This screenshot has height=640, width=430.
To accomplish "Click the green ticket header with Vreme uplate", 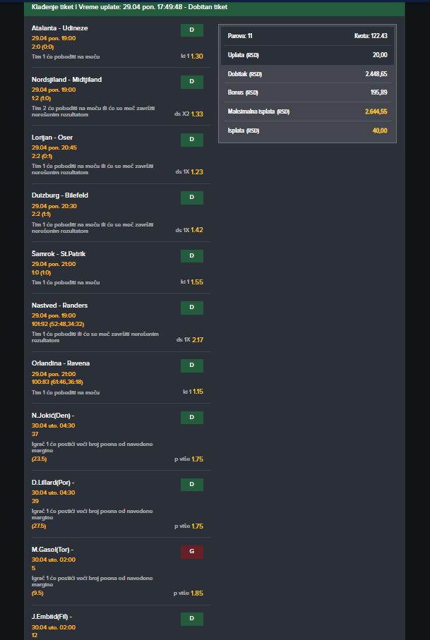I will (215, 8).
